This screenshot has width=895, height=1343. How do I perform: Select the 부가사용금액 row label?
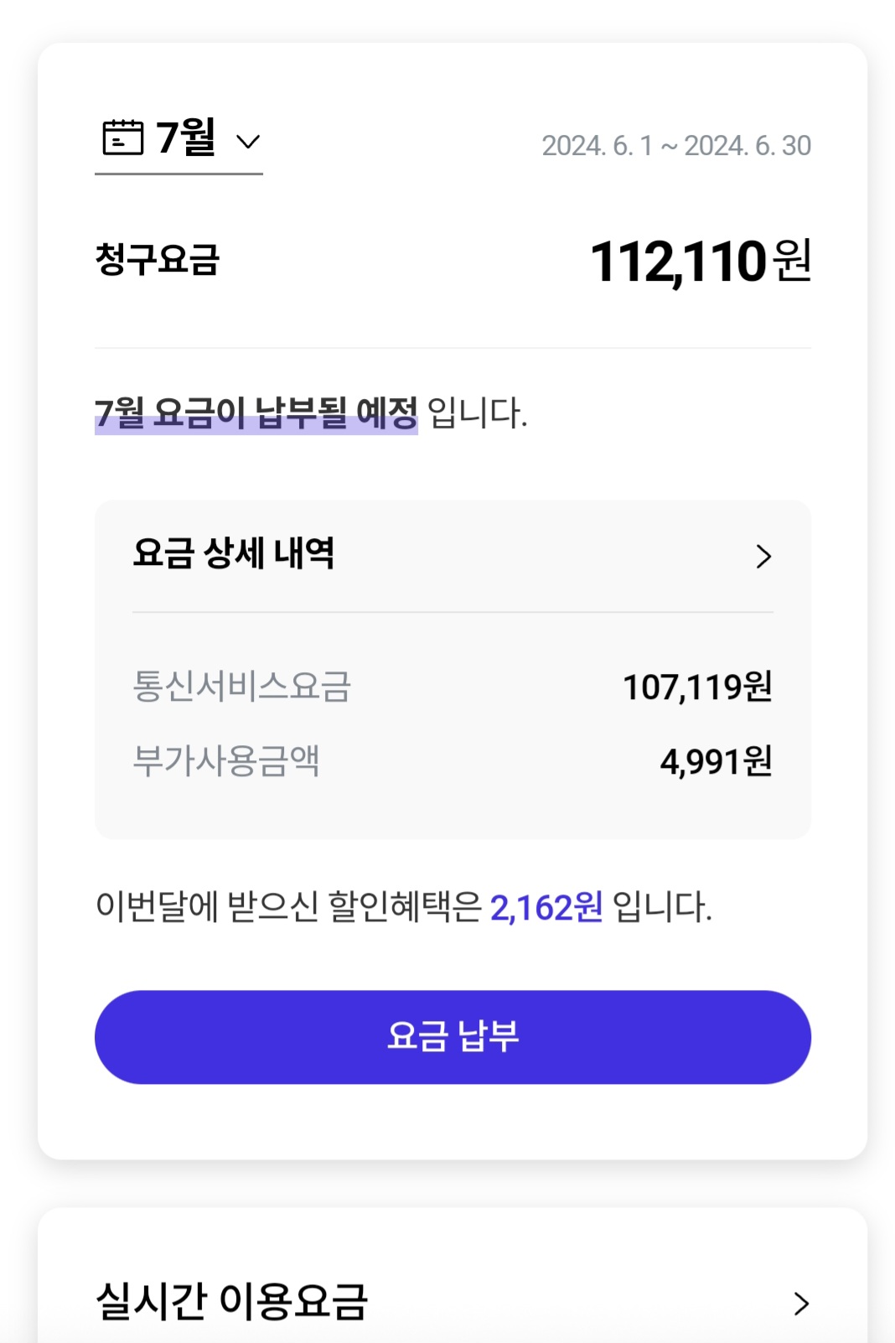point(226,761)
